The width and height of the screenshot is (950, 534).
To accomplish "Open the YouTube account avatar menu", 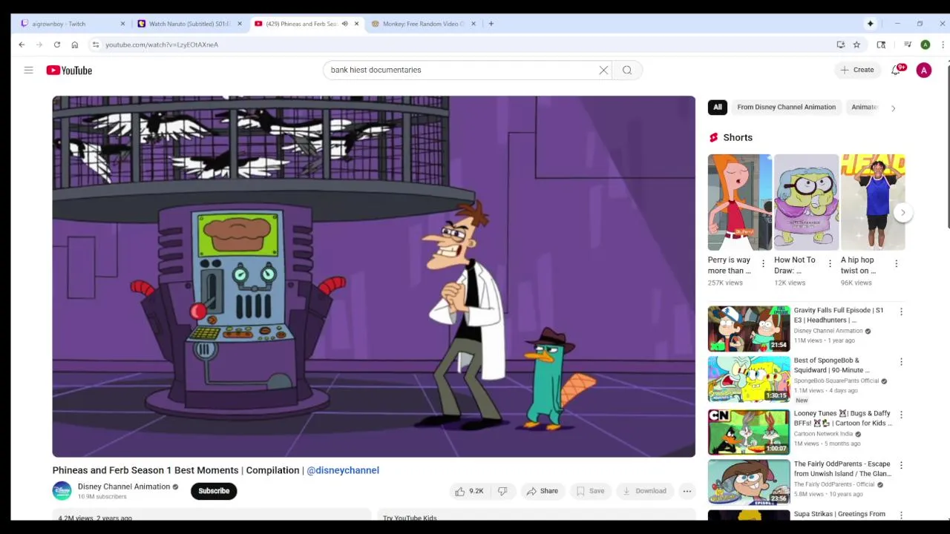I will point(924,70).
